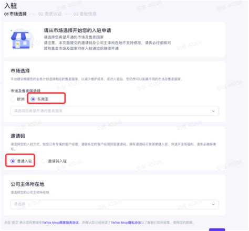Select the 欧洲 market radio button

point(13,99)
